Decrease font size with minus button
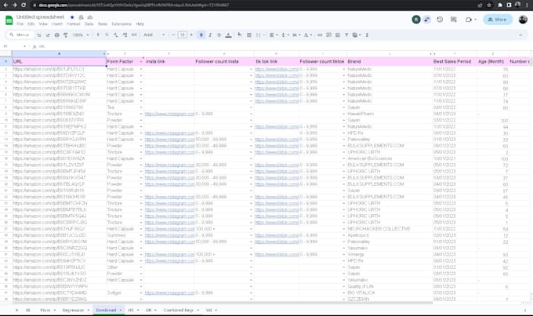The image size is (533, 316). pos(173,35)
